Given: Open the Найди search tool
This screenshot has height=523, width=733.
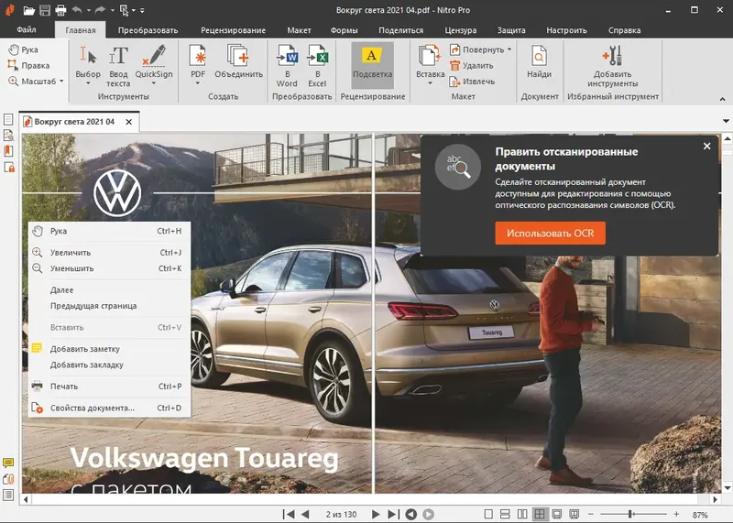Looking at the screenshot, I should click(x=539, y=61).
